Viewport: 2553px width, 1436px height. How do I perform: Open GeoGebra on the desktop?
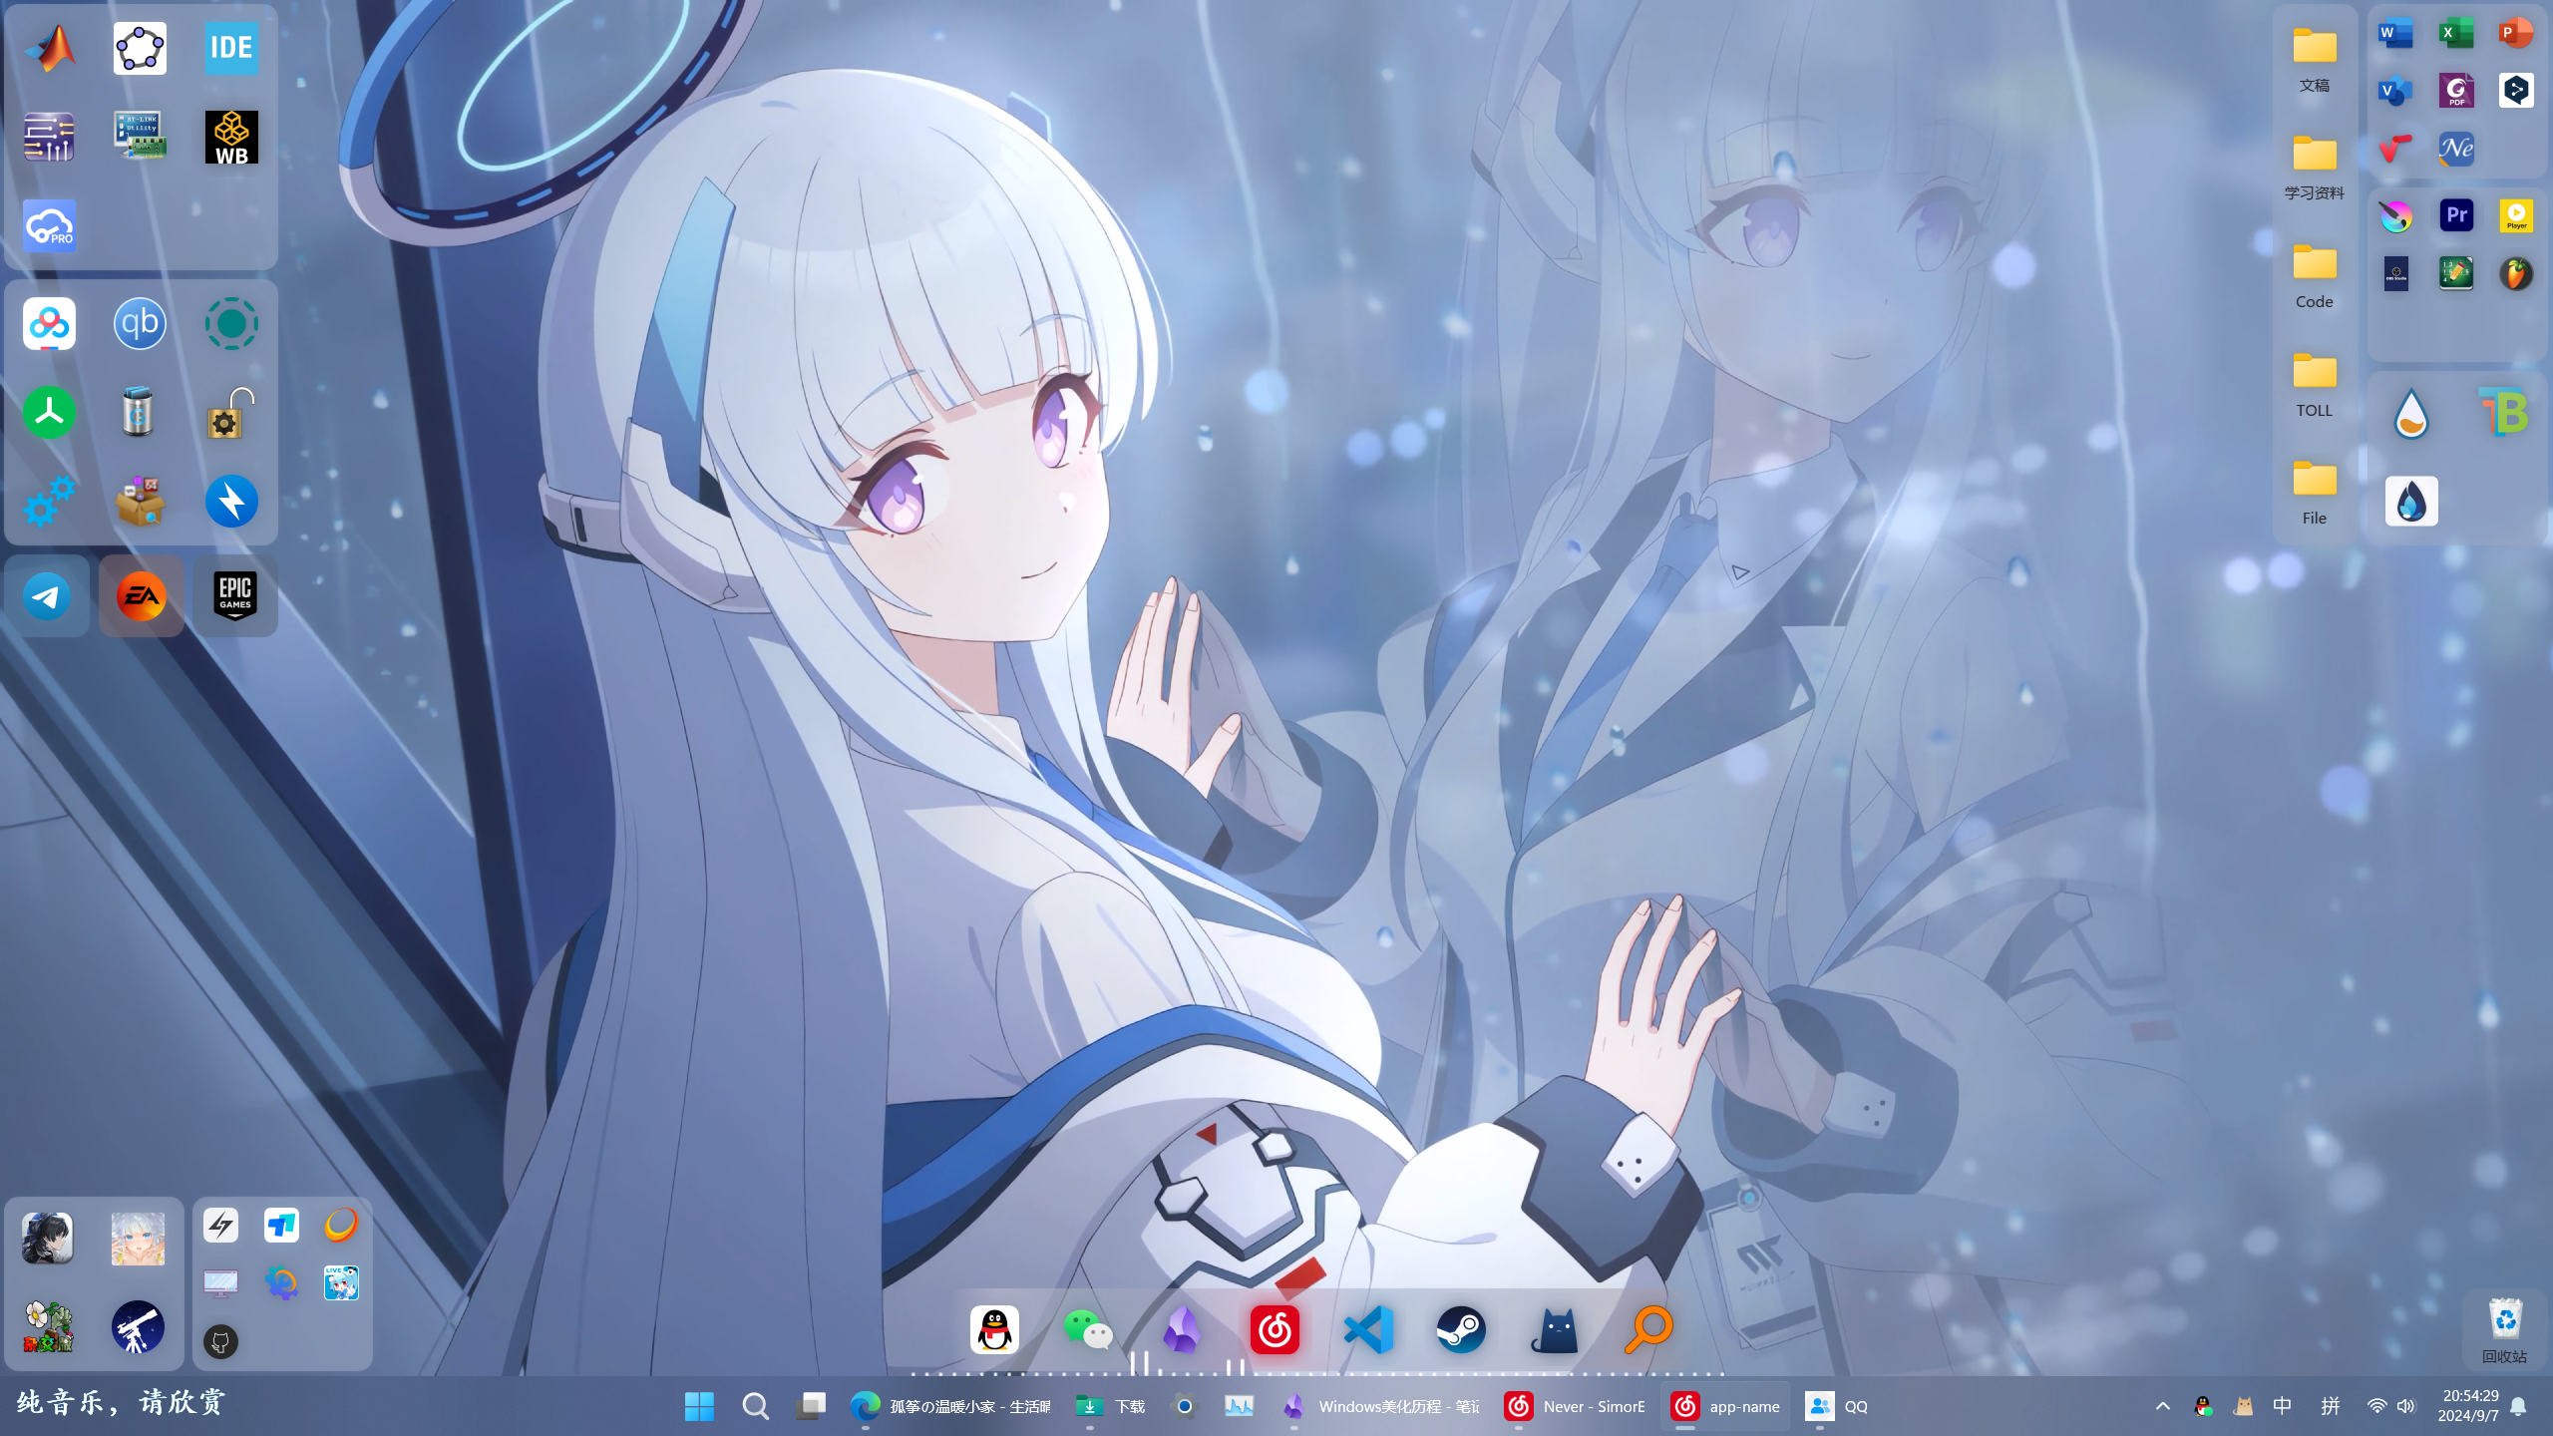(x=140, y=47)
